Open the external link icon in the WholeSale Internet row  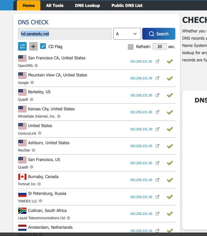157,112
